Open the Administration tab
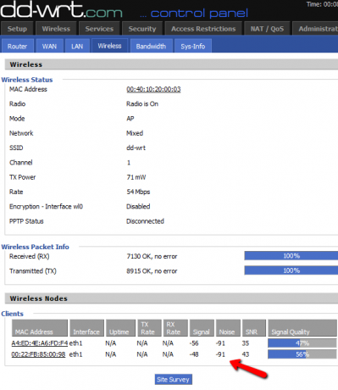 click(x=315, y=29)
